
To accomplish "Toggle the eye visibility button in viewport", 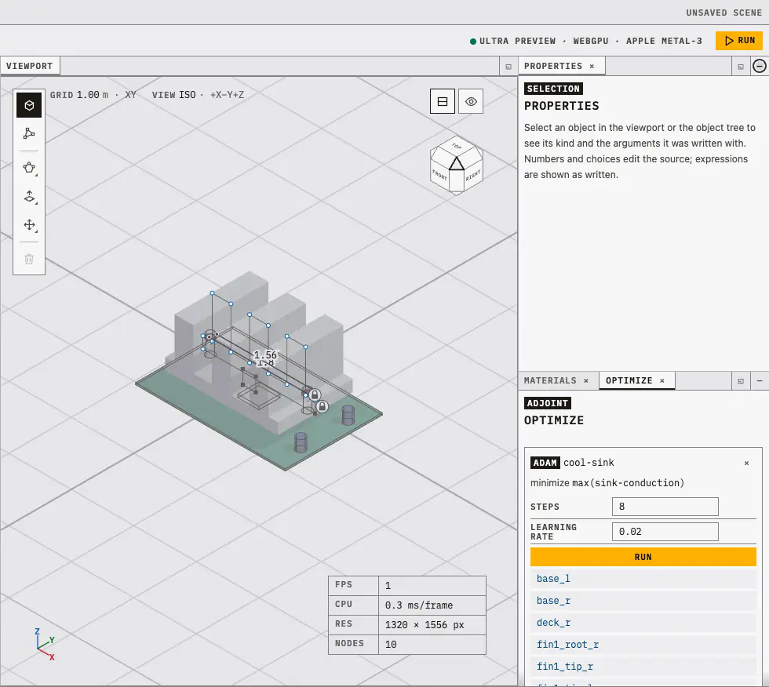I will [x=471, y=101].
